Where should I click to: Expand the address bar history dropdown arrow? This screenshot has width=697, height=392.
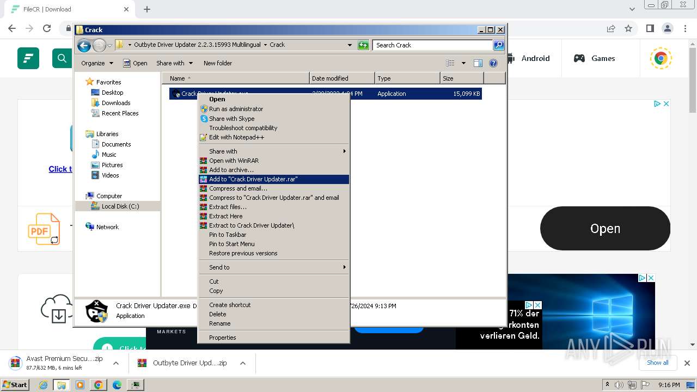(x=350, y=45)
